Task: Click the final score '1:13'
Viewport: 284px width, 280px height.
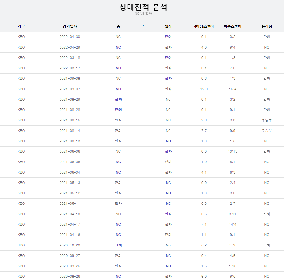Action: pos(232,266)
